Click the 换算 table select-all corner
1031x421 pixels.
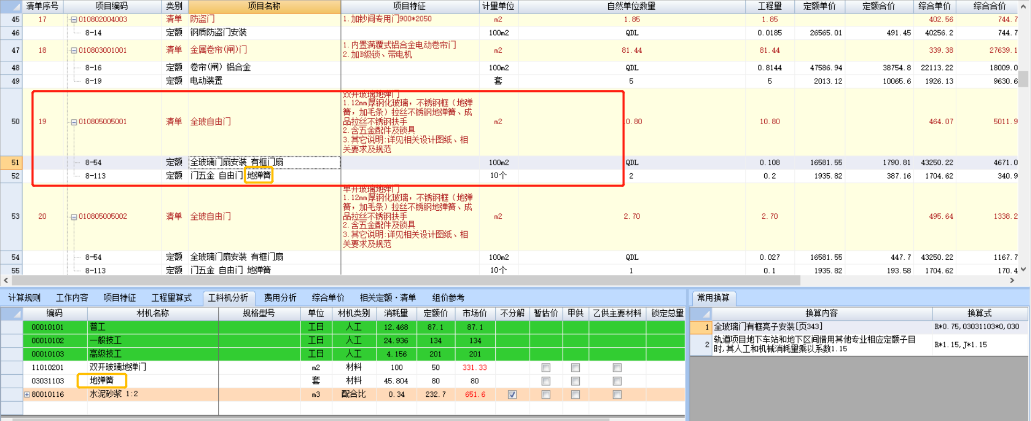click(701, 313)
